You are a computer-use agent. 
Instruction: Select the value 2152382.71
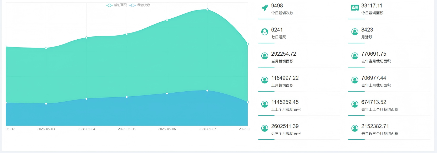pyautogui.click(x=375, y=126)
